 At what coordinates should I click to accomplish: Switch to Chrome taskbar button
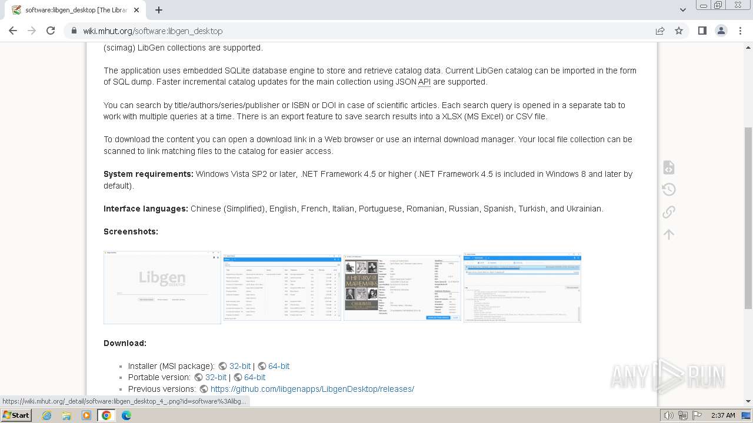point(106,415)
